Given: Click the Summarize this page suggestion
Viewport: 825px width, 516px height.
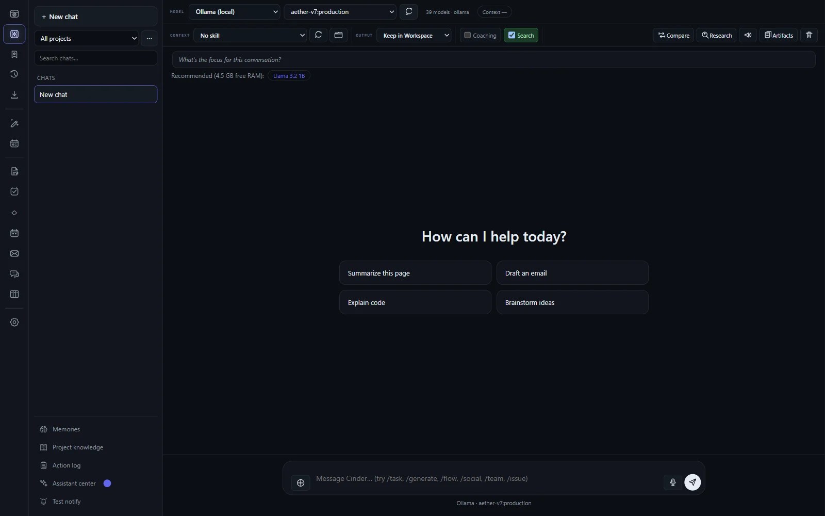Looking at the screenshot, I should tap(415, 273).
